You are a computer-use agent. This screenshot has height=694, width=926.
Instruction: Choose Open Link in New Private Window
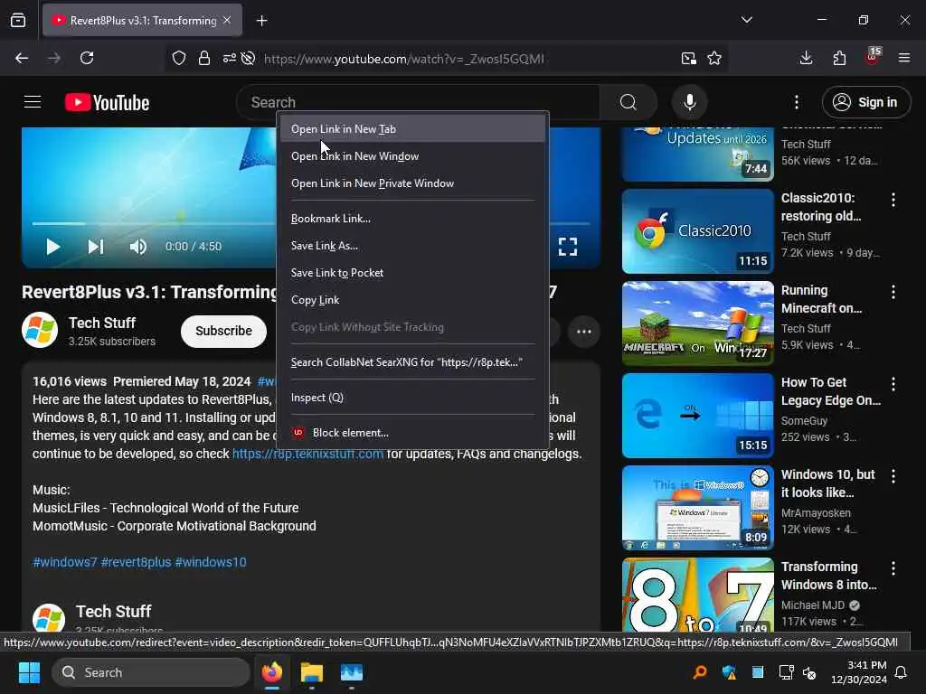tap(412, 183)
